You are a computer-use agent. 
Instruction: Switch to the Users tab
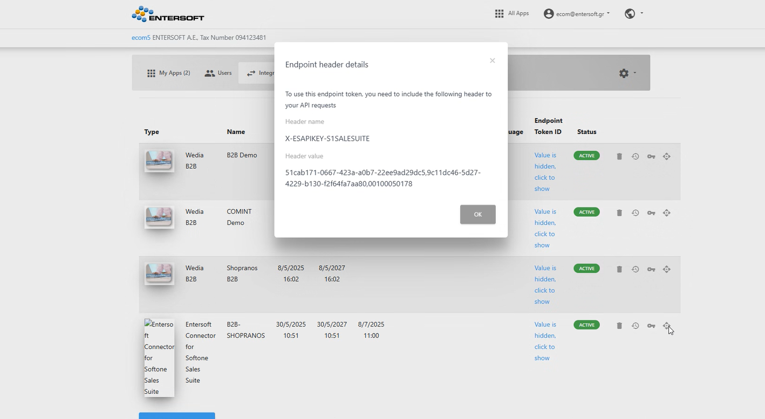(x=218, y=73)
